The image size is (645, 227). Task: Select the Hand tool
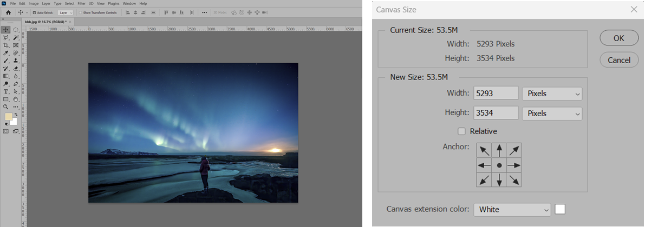click(x=16, y=99)
